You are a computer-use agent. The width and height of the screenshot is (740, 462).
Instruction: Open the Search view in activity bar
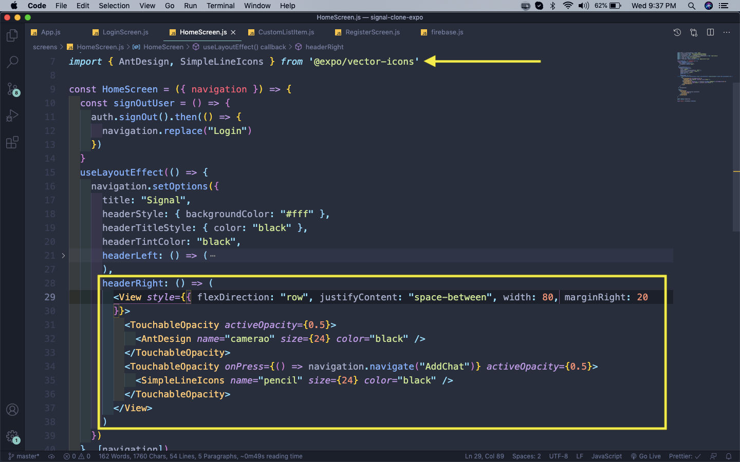(x=12, y=62)
